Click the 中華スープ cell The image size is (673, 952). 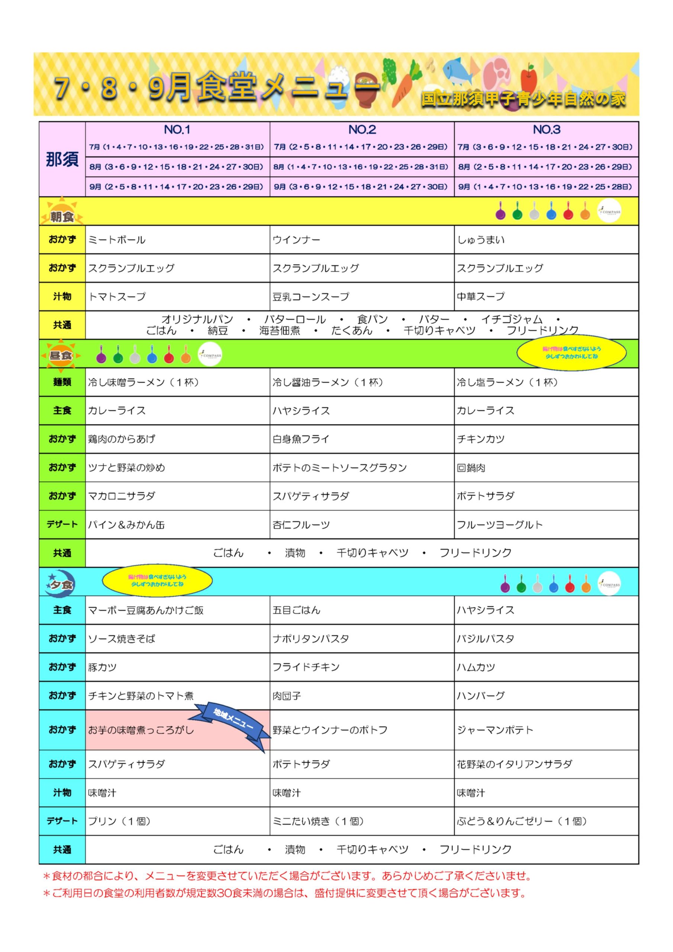coord(547,297)
